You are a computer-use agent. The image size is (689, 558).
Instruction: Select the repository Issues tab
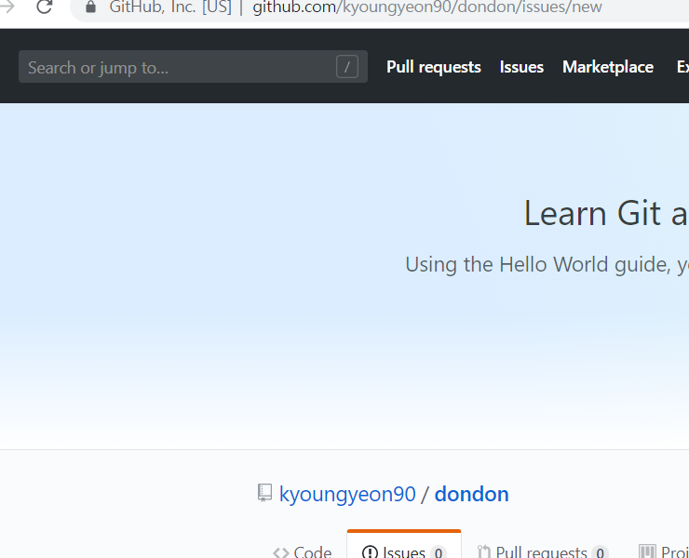coord(404,545)
